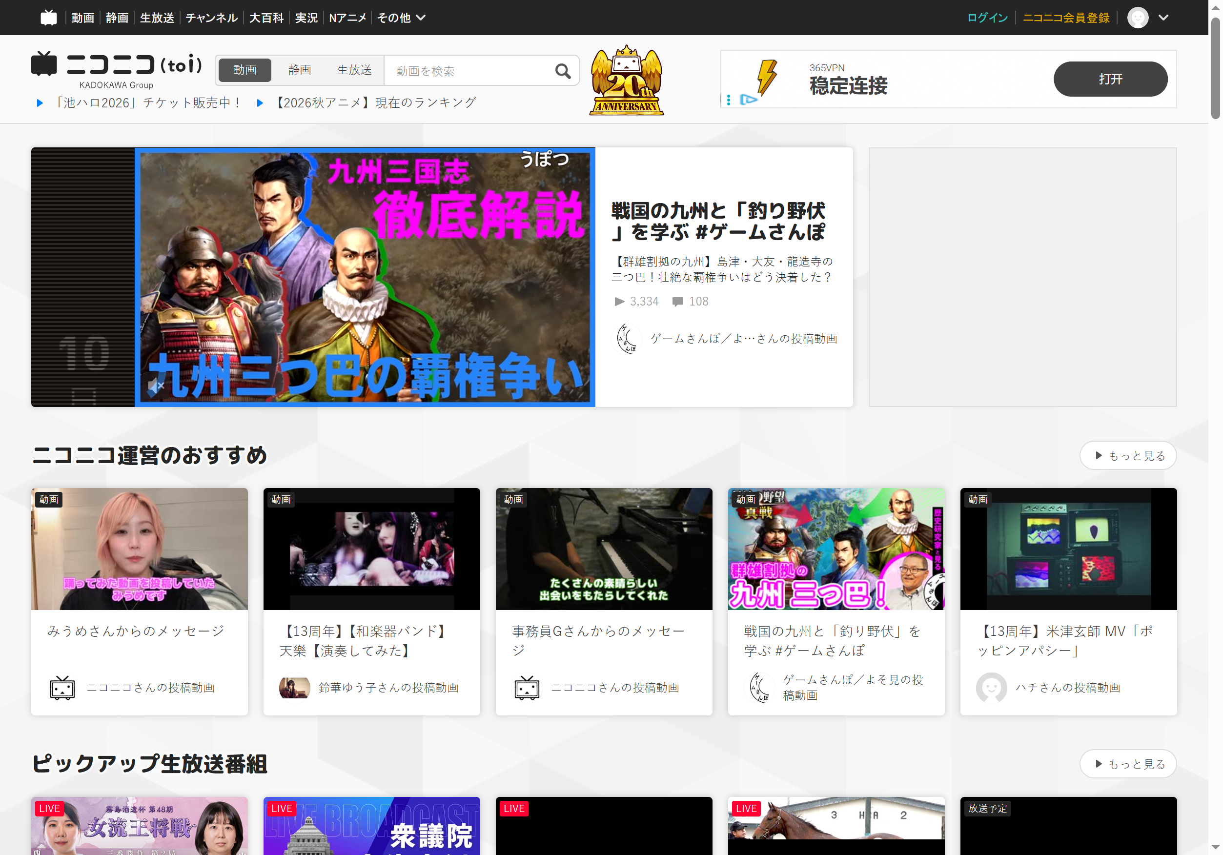
Task: Click もっと見る beside ニコニコ運営のおすすめ
Action: (1128, 455)
